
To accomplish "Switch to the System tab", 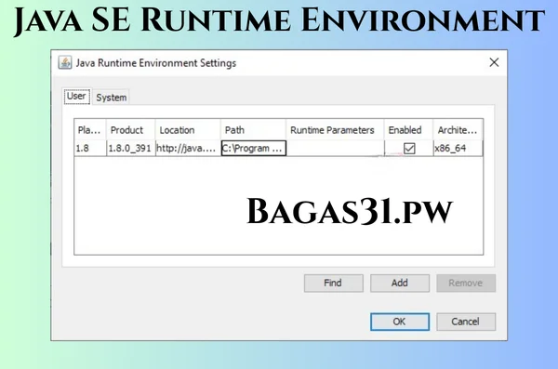I will click(x=111, y=98).
